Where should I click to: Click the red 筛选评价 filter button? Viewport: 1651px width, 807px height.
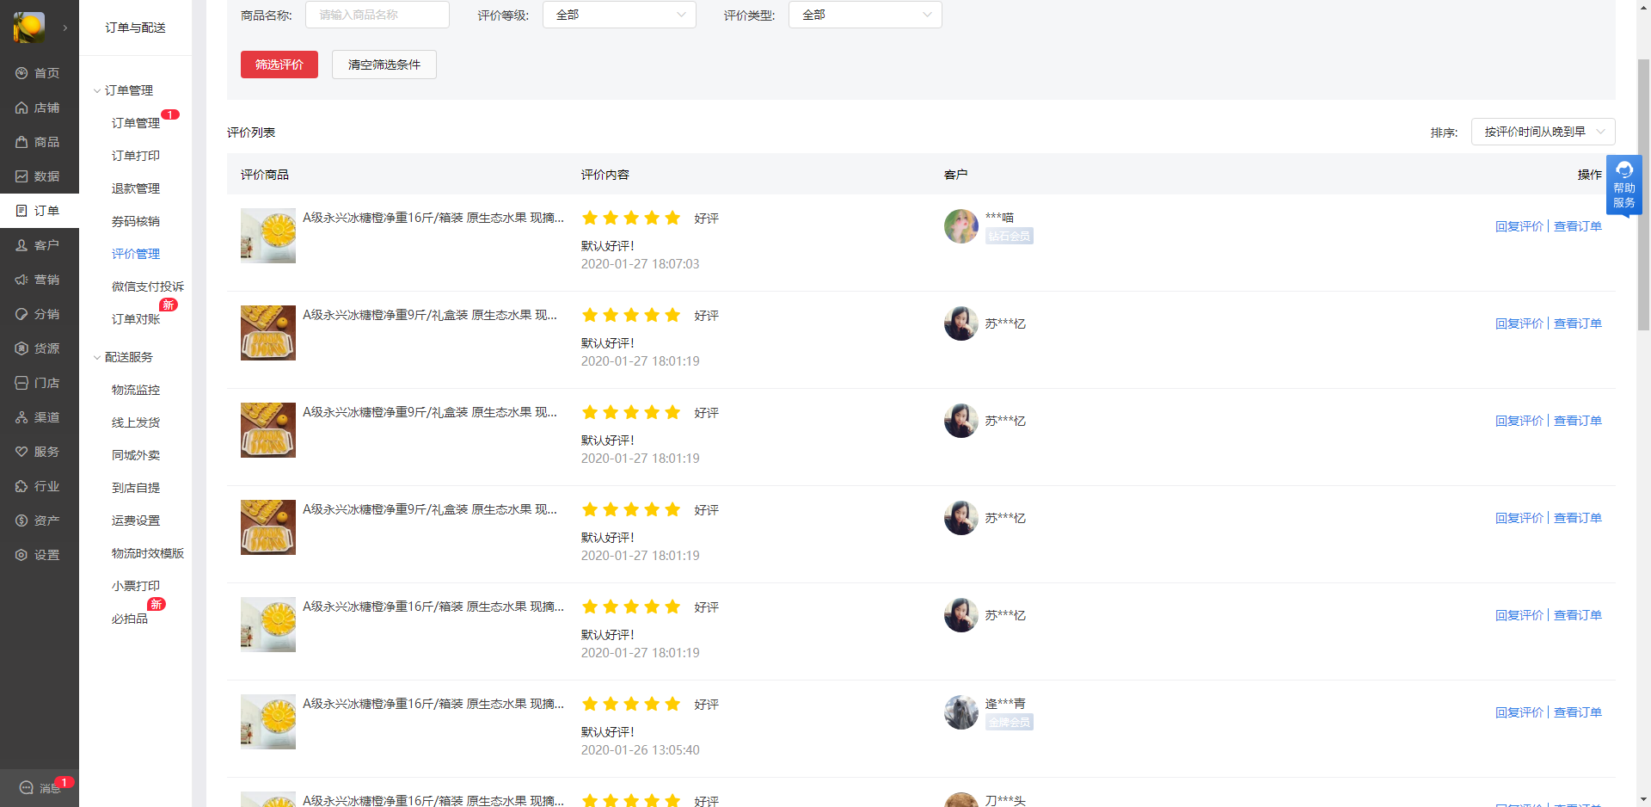pyautogui.click(x=279, y=65)
